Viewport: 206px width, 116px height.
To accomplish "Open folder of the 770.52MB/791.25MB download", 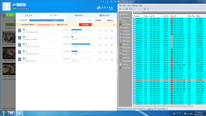I will click(112, 45).
